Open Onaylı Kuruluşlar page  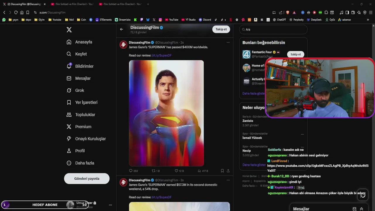click(86, 139)
